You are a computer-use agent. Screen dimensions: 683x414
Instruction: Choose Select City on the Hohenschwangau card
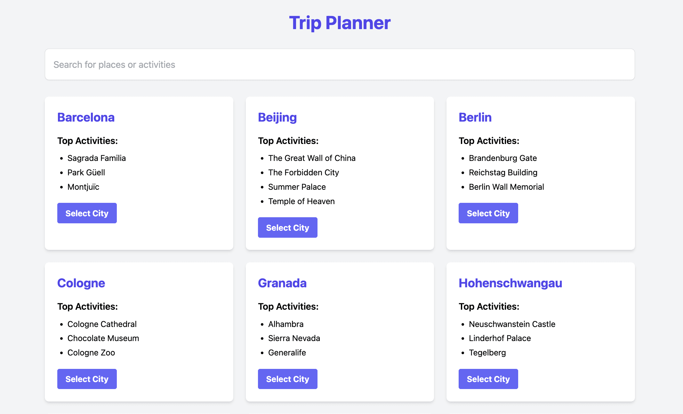pos(488,379)
